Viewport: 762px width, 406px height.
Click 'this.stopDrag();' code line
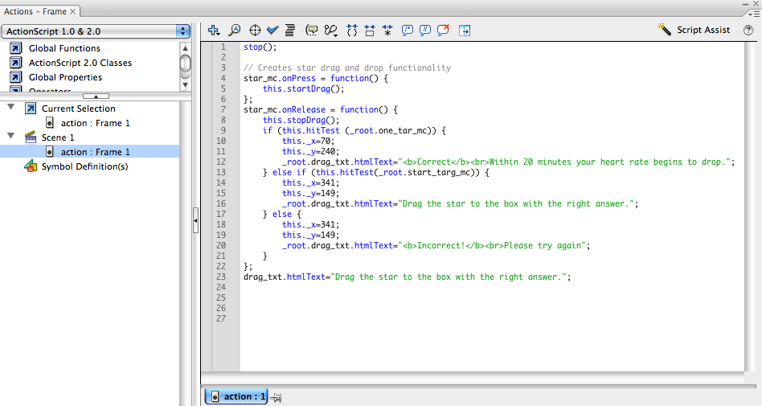(x=301, y=120)
